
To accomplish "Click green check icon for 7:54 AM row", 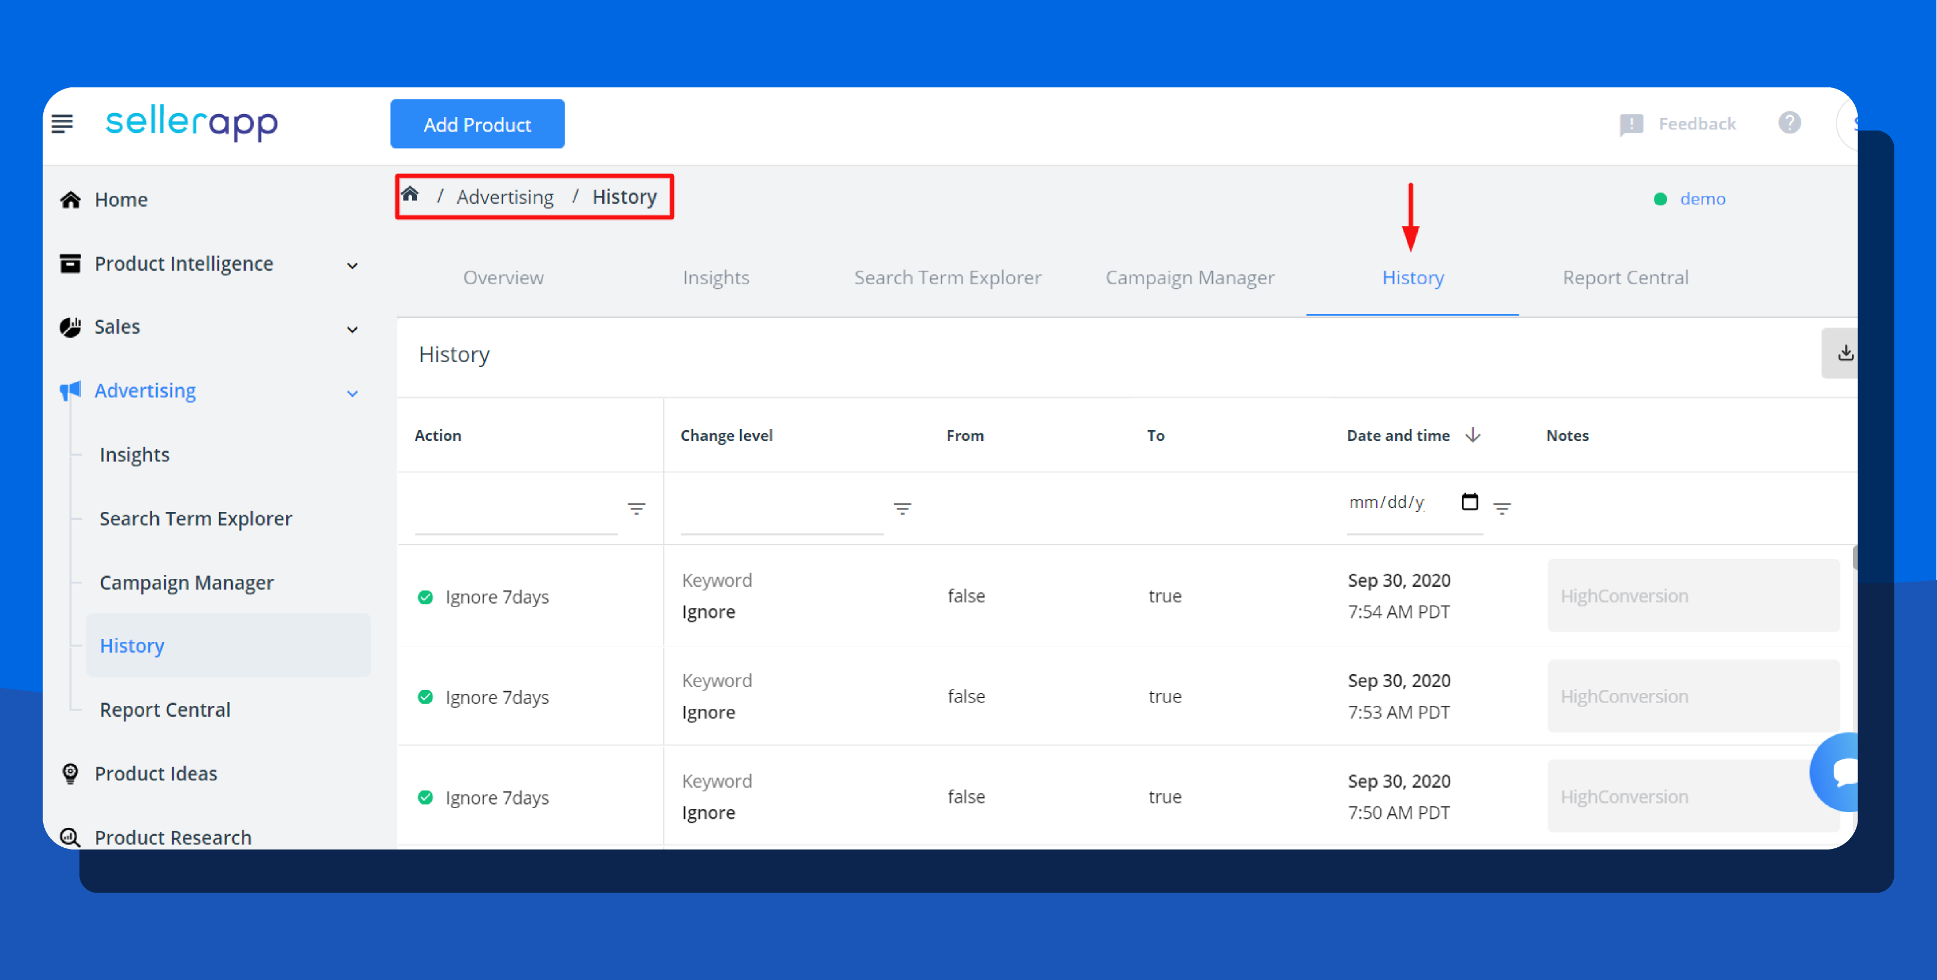I will pyautogui.click(x=425, y=597).
